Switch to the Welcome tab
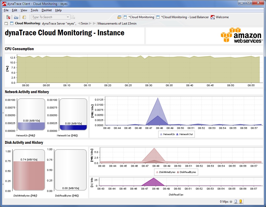 (220, 17)
